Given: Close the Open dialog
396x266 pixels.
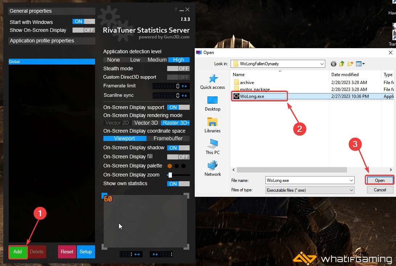Looking at the screenshot, I should coord(391,53).
